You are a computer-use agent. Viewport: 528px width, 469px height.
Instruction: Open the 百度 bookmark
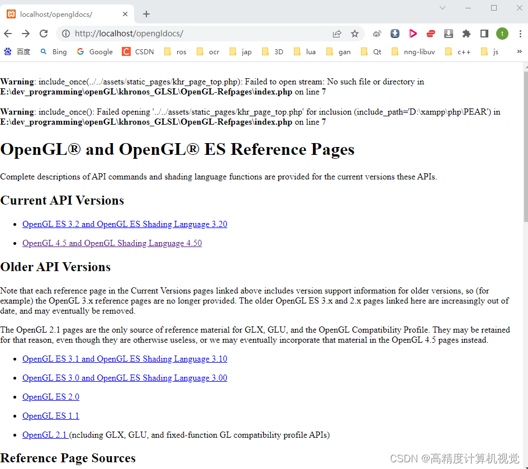(17, 51)
